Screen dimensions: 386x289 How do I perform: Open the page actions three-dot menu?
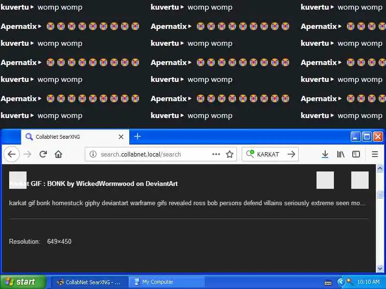tap(216, 154)
